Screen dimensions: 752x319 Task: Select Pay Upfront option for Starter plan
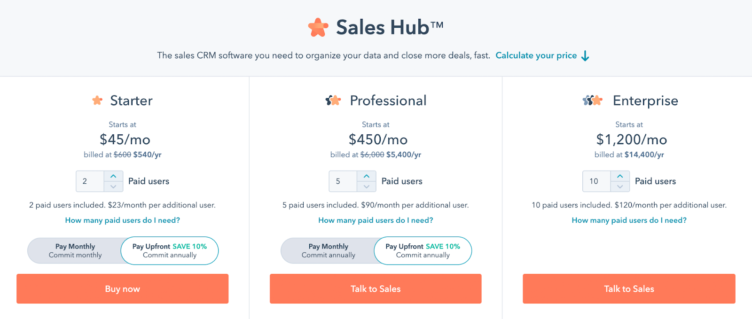pyautogui.click(x=170, y=250)
